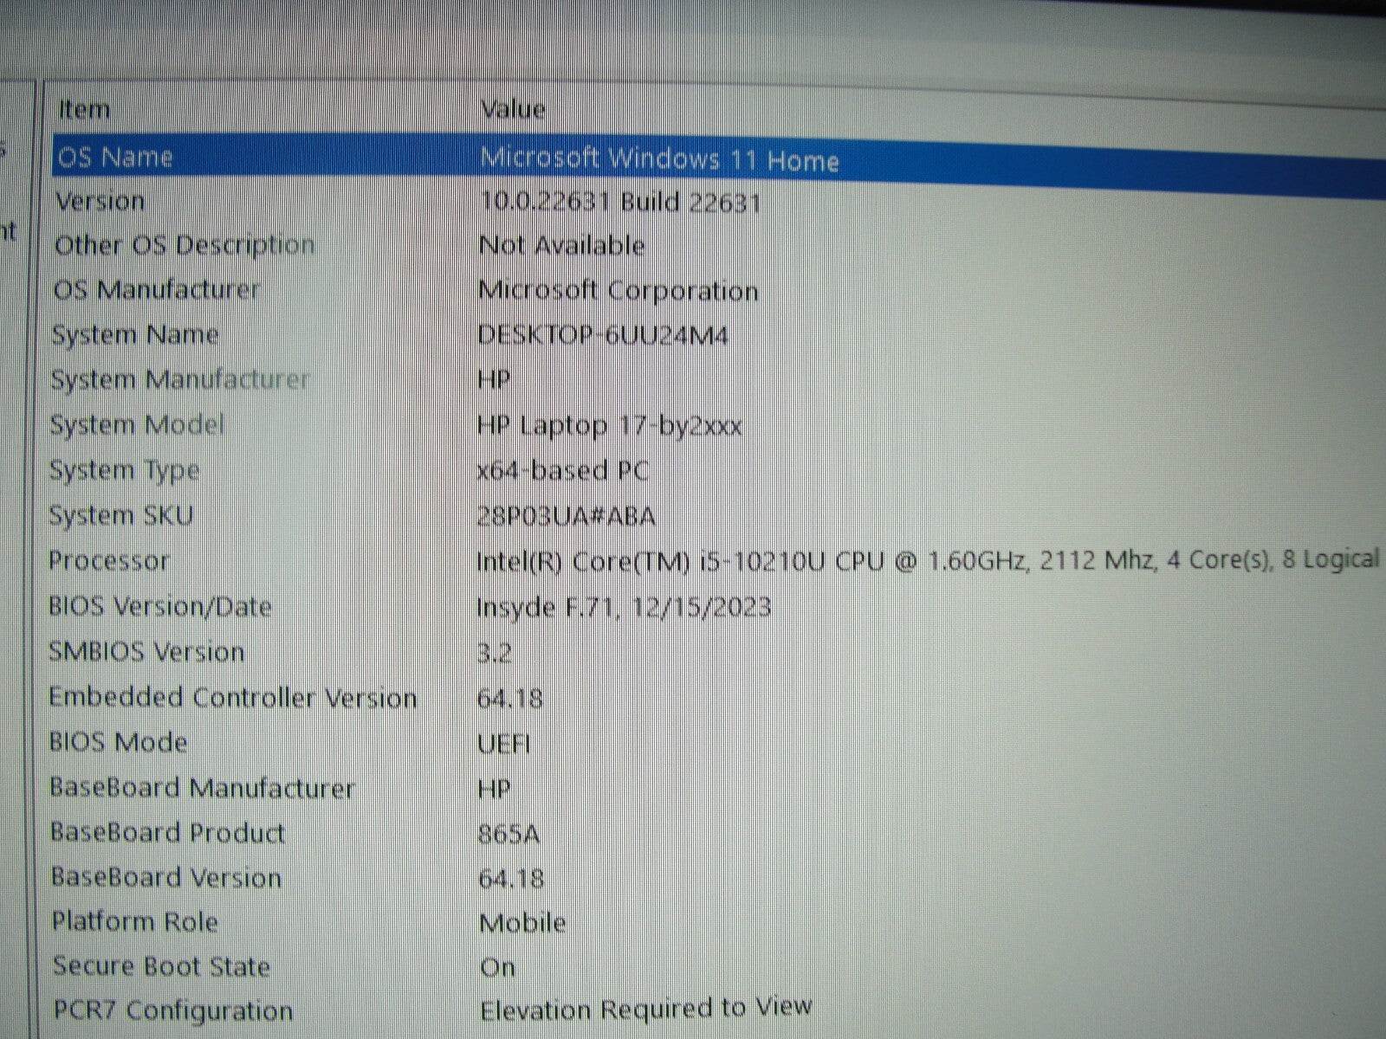
Task: Click the DESKTOP-6UU24M4 system name value
Action: pos(603,335)
